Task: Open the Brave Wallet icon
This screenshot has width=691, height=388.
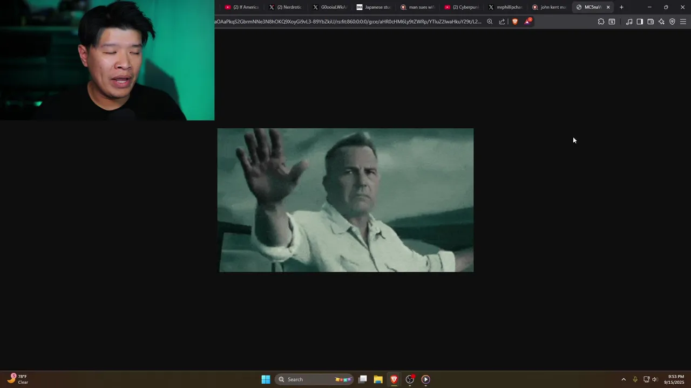Action: pos(651,22)
